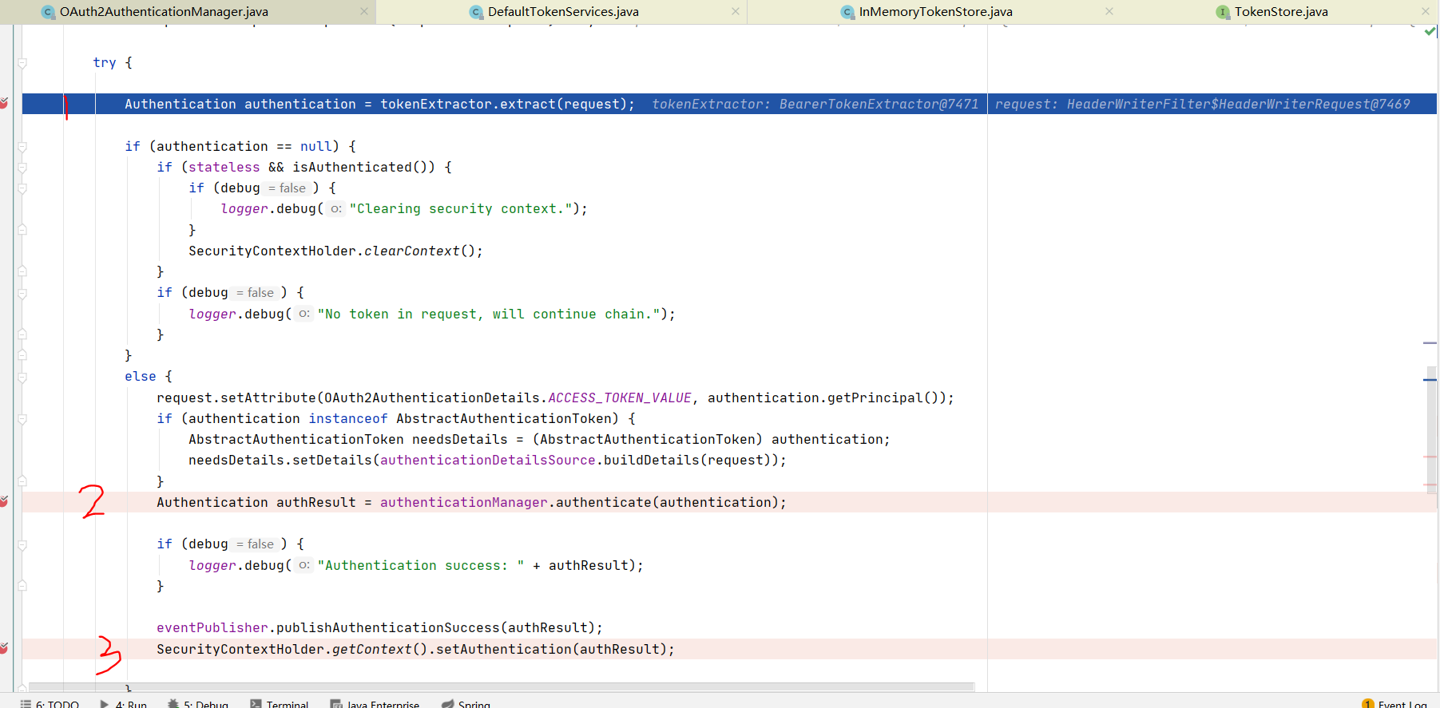Open the Event Log notification badge
1440x708 pixels.
point(1368,704)
